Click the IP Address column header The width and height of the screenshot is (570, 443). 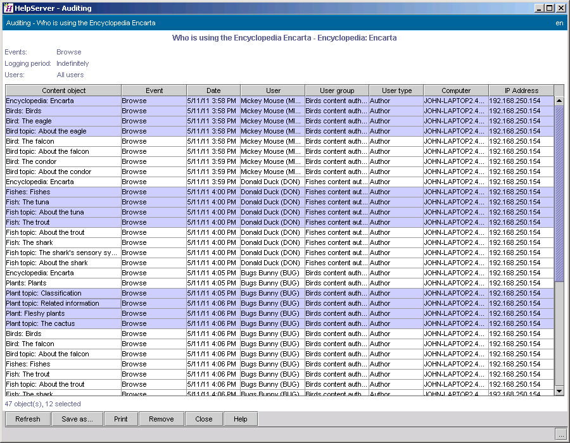click(x=521, y=90)
